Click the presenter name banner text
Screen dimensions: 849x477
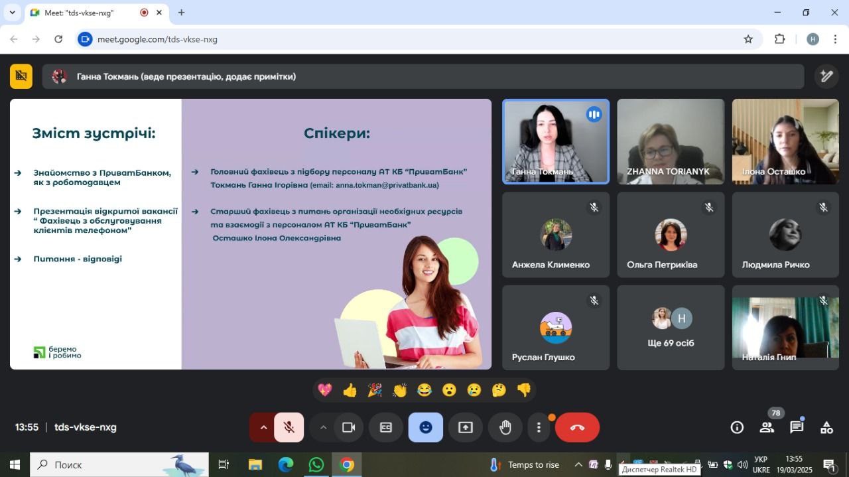click(x=186, y=76)
